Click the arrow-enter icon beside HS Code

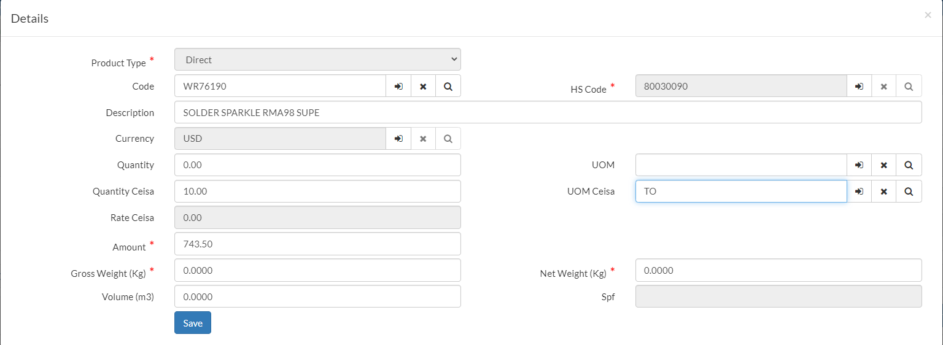tap(859, 87)
